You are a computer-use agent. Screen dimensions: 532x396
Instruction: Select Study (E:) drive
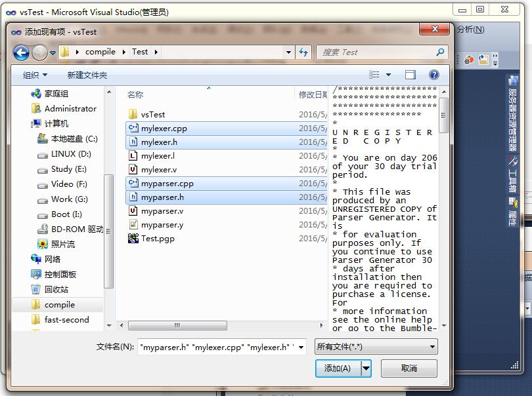pyautogui.click(x=68, y=168)
